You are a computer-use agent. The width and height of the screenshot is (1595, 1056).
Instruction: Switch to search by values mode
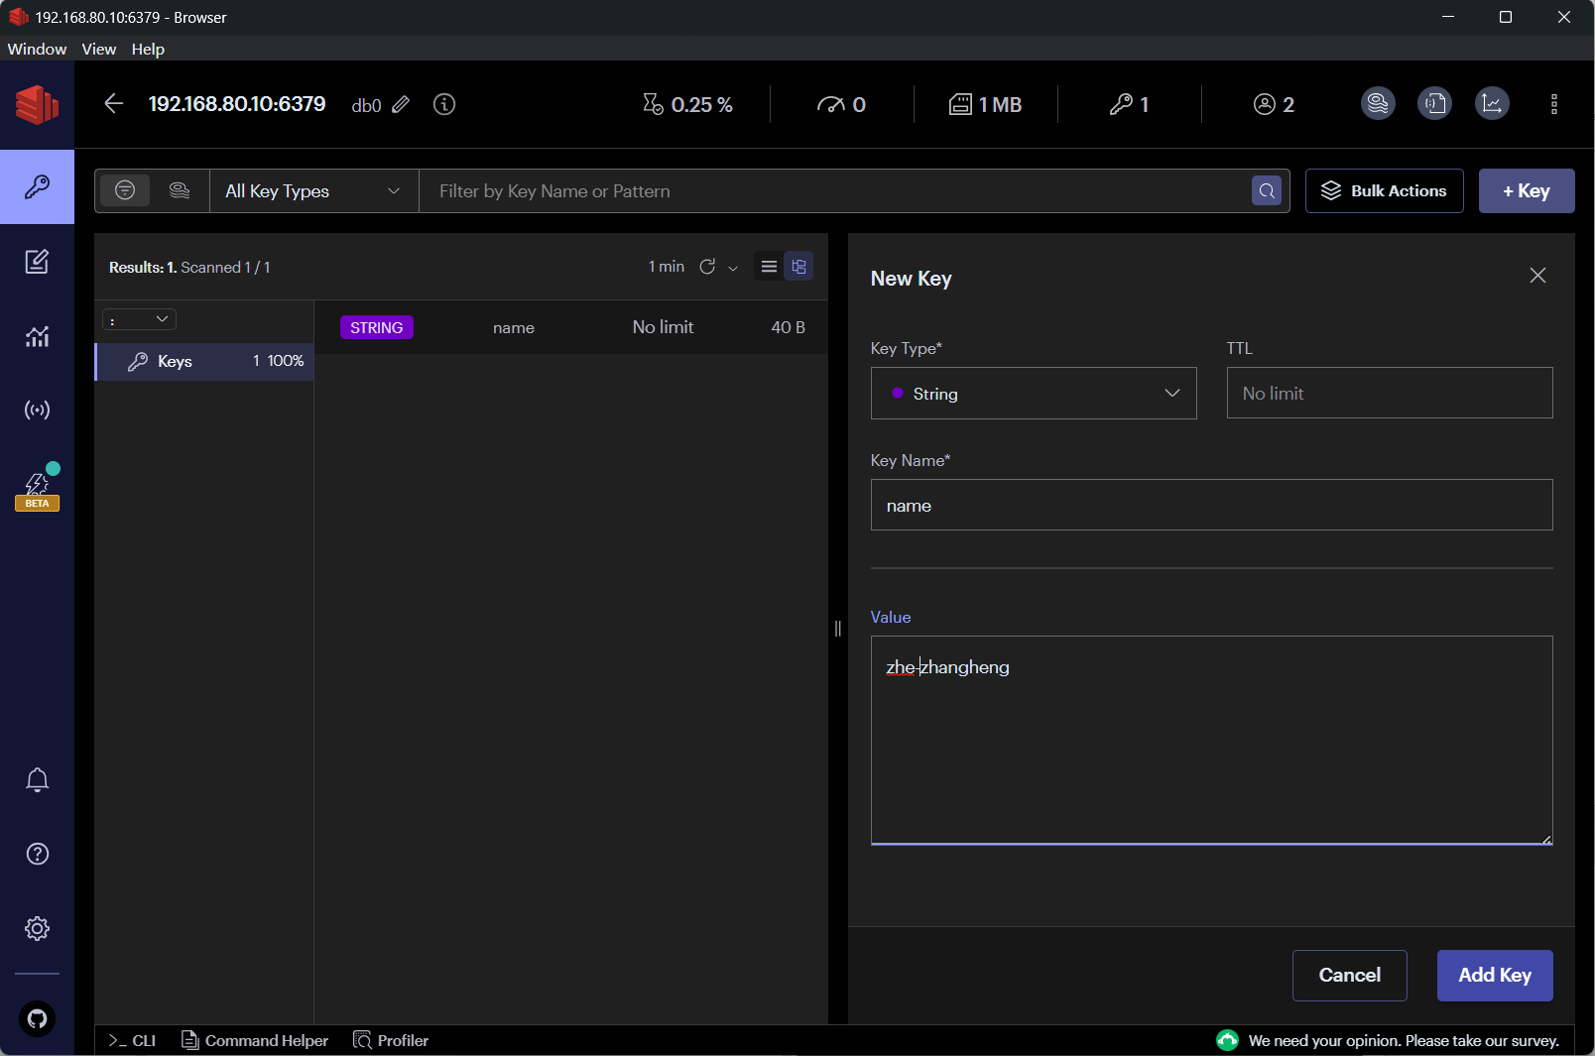(180, 190)
